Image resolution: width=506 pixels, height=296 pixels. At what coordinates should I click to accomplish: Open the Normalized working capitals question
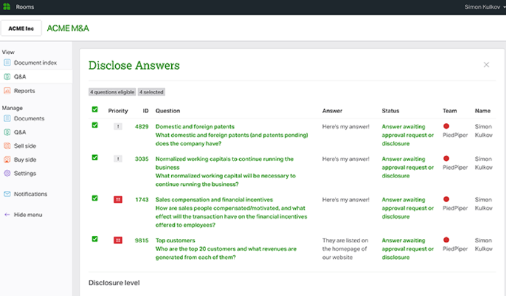226,171
